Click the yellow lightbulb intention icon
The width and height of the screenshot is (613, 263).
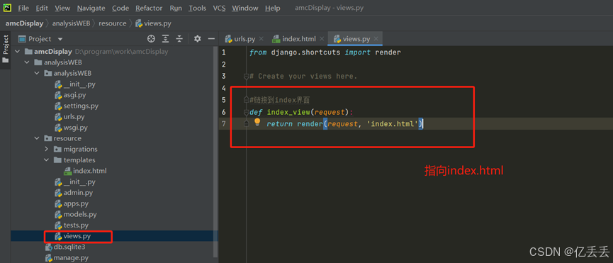click(257, 122)
